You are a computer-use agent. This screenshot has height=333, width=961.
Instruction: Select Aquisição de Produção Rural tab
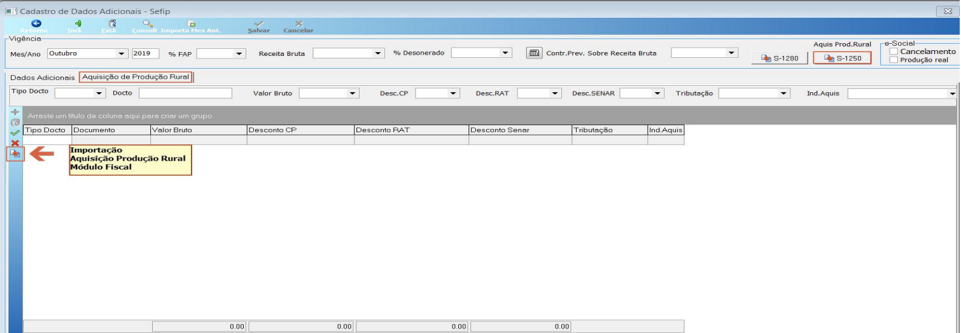click(136, 77)
